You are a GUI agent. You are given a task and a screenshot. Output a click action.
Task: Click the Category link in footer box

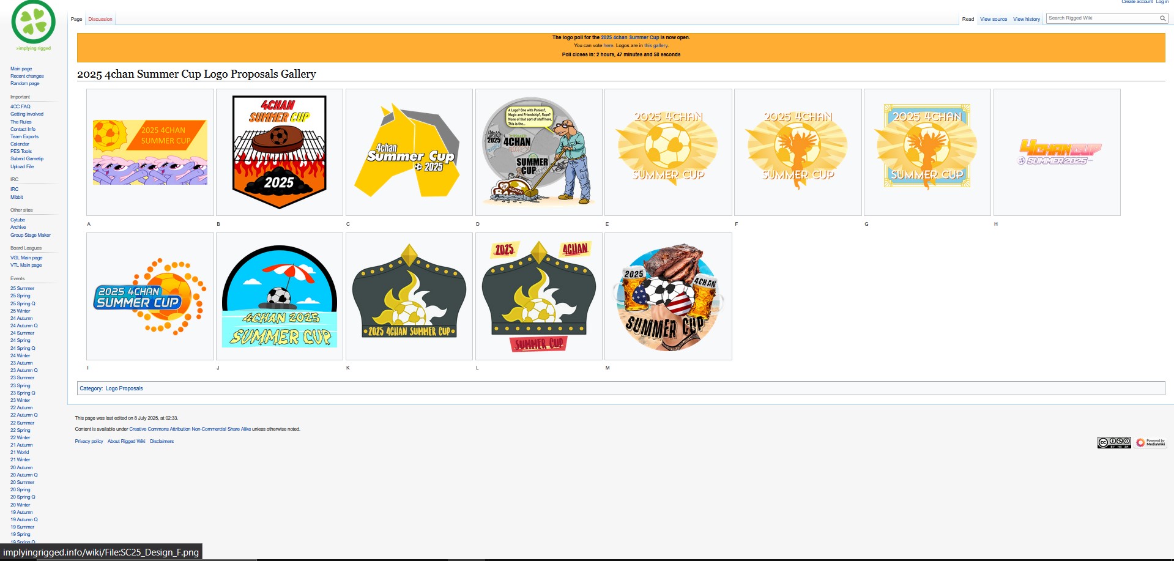[91, 388]
